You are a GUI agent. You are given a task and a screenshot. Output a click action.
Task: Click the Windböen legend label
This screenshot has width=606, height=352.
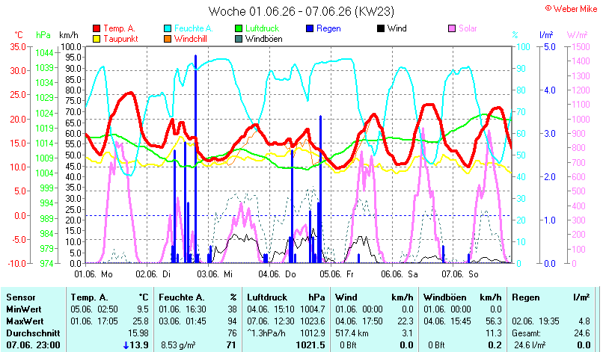tap(263, 39)
